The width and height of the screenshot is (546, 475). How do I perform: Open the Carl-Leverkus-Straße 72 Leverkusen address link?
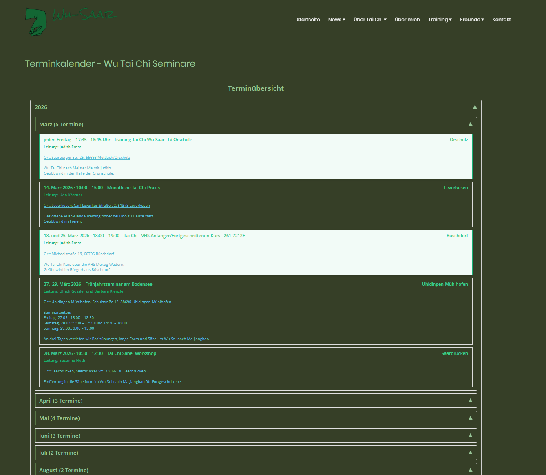[97, 206]
